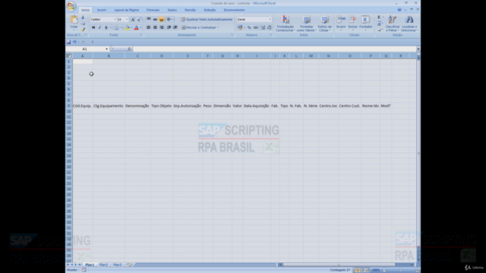This screenshot has width=486, height=273.
Task: Switch to the Fórmulas tab
Action: (x=153, y=10)
